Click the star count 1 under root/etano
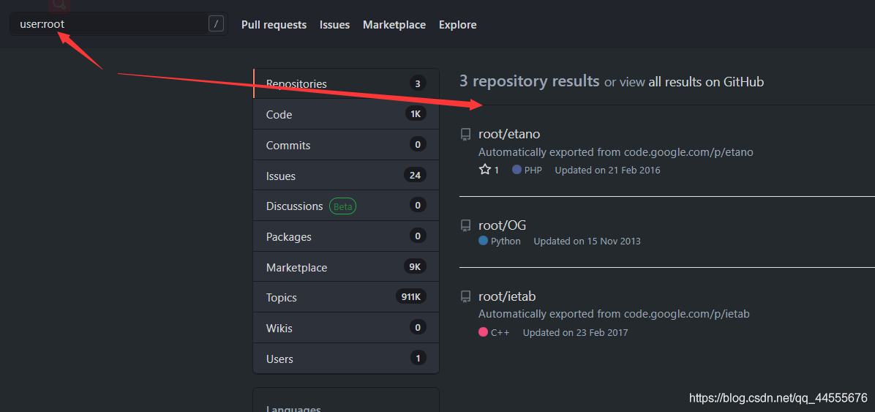Viewport: 875px width, 412px height. point(497,171)
